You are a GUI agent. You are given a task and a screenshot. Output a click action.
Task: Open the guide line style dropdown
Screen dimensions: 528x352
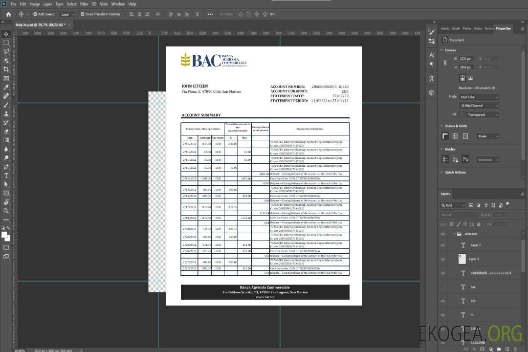[488, 160]
